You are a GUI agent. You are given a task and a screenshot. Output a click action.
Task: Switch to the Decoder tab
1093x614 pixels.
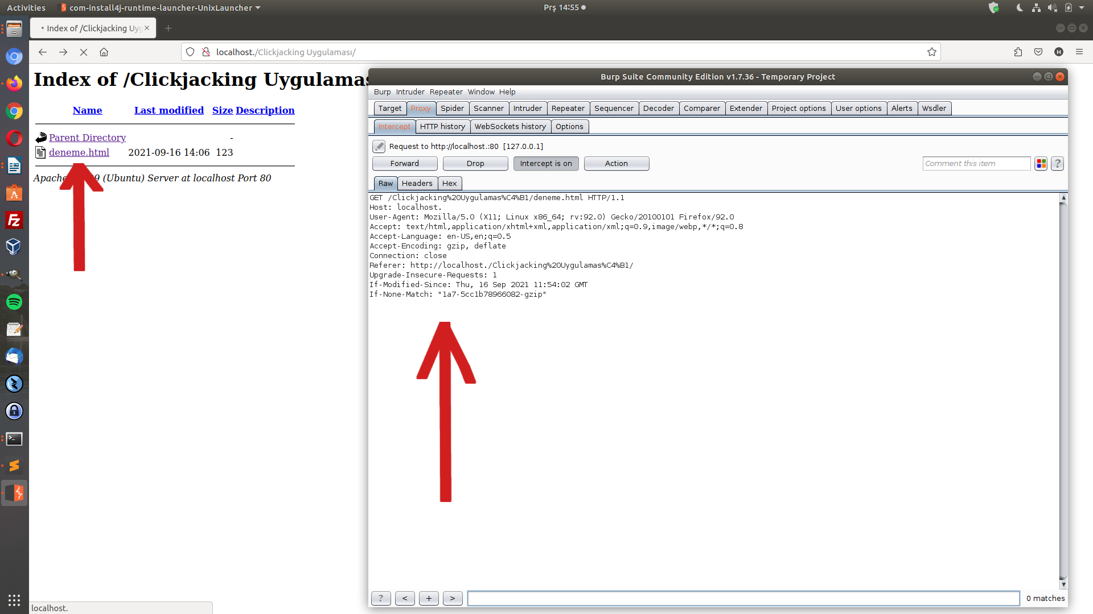pyautogui.click(x=659, y=109)
